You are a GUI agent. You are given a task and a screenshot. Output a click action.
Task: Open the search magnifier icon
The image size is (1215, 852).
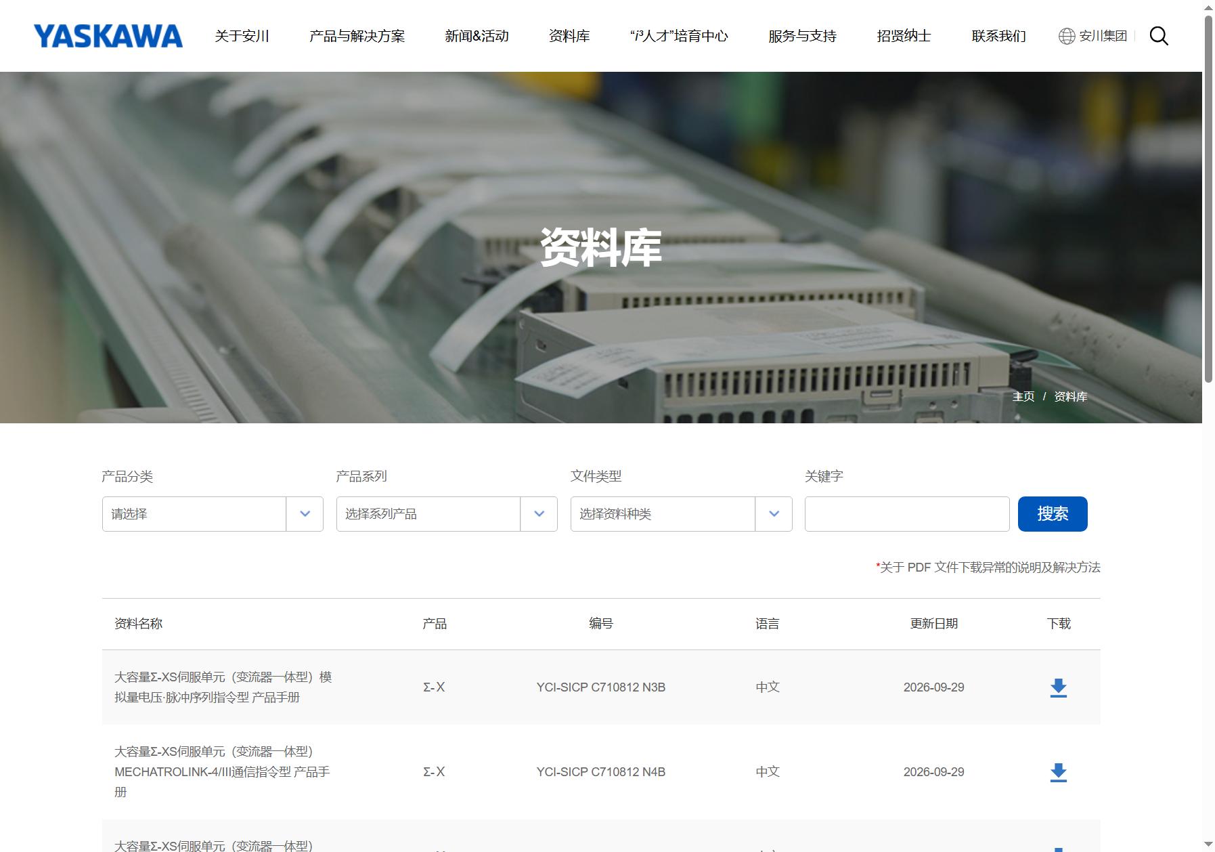pyautogui.click(x=1159, y=36)
